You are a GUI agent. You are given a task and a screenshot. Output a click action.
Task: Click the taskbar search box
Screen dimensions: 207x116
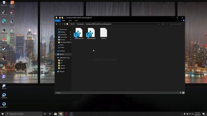tap(24, 114)
